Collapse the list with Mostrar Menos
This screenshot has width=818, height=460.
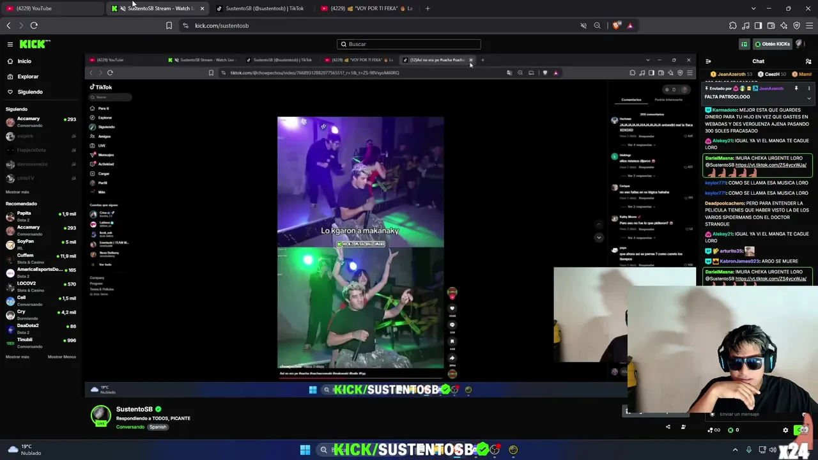tap(62, 356)
